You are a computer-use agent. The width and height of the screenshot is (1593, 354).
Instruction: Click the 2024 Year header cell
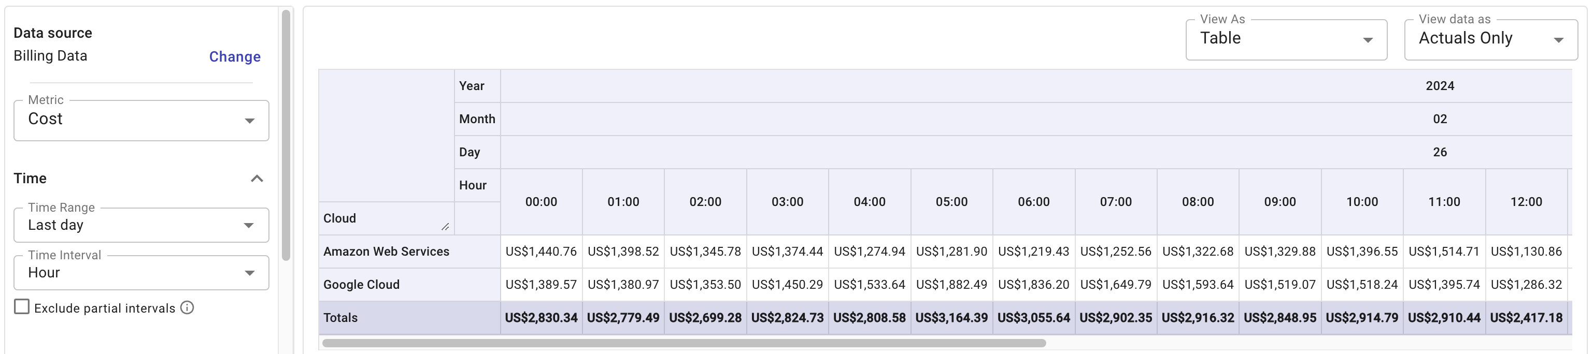[1441, 86]
